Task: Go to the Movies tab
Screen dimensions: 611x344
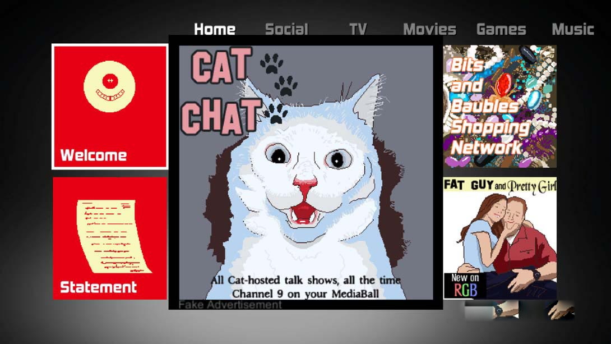Action: (429, 29)
